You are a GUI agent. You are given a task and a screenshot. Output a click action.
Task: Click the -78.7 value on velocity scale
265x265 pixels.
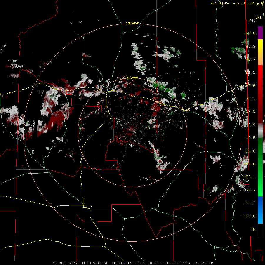(x=249, y=190)
